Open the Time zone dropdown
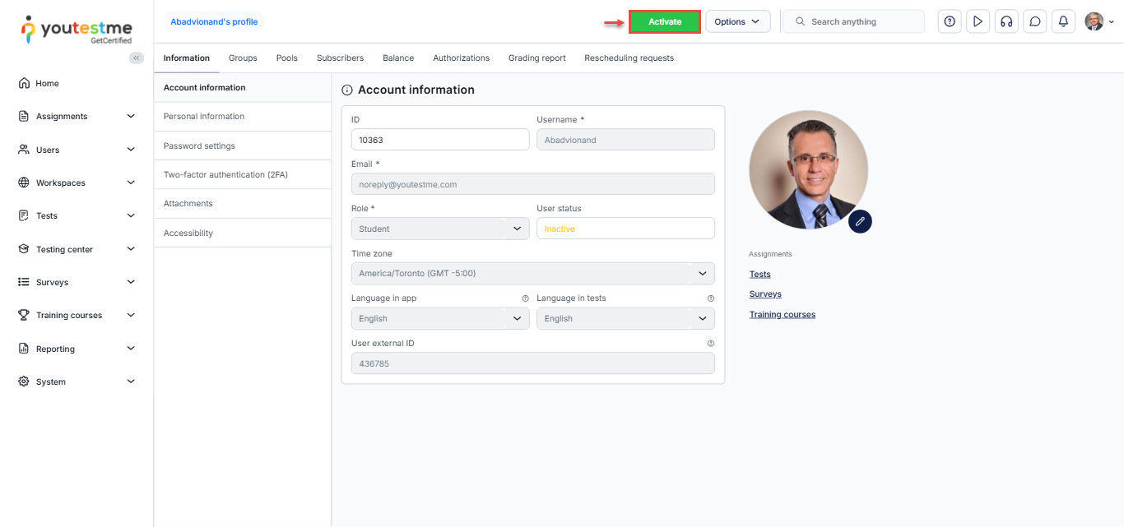The image size is (1124, 527). tap(532, 274)
